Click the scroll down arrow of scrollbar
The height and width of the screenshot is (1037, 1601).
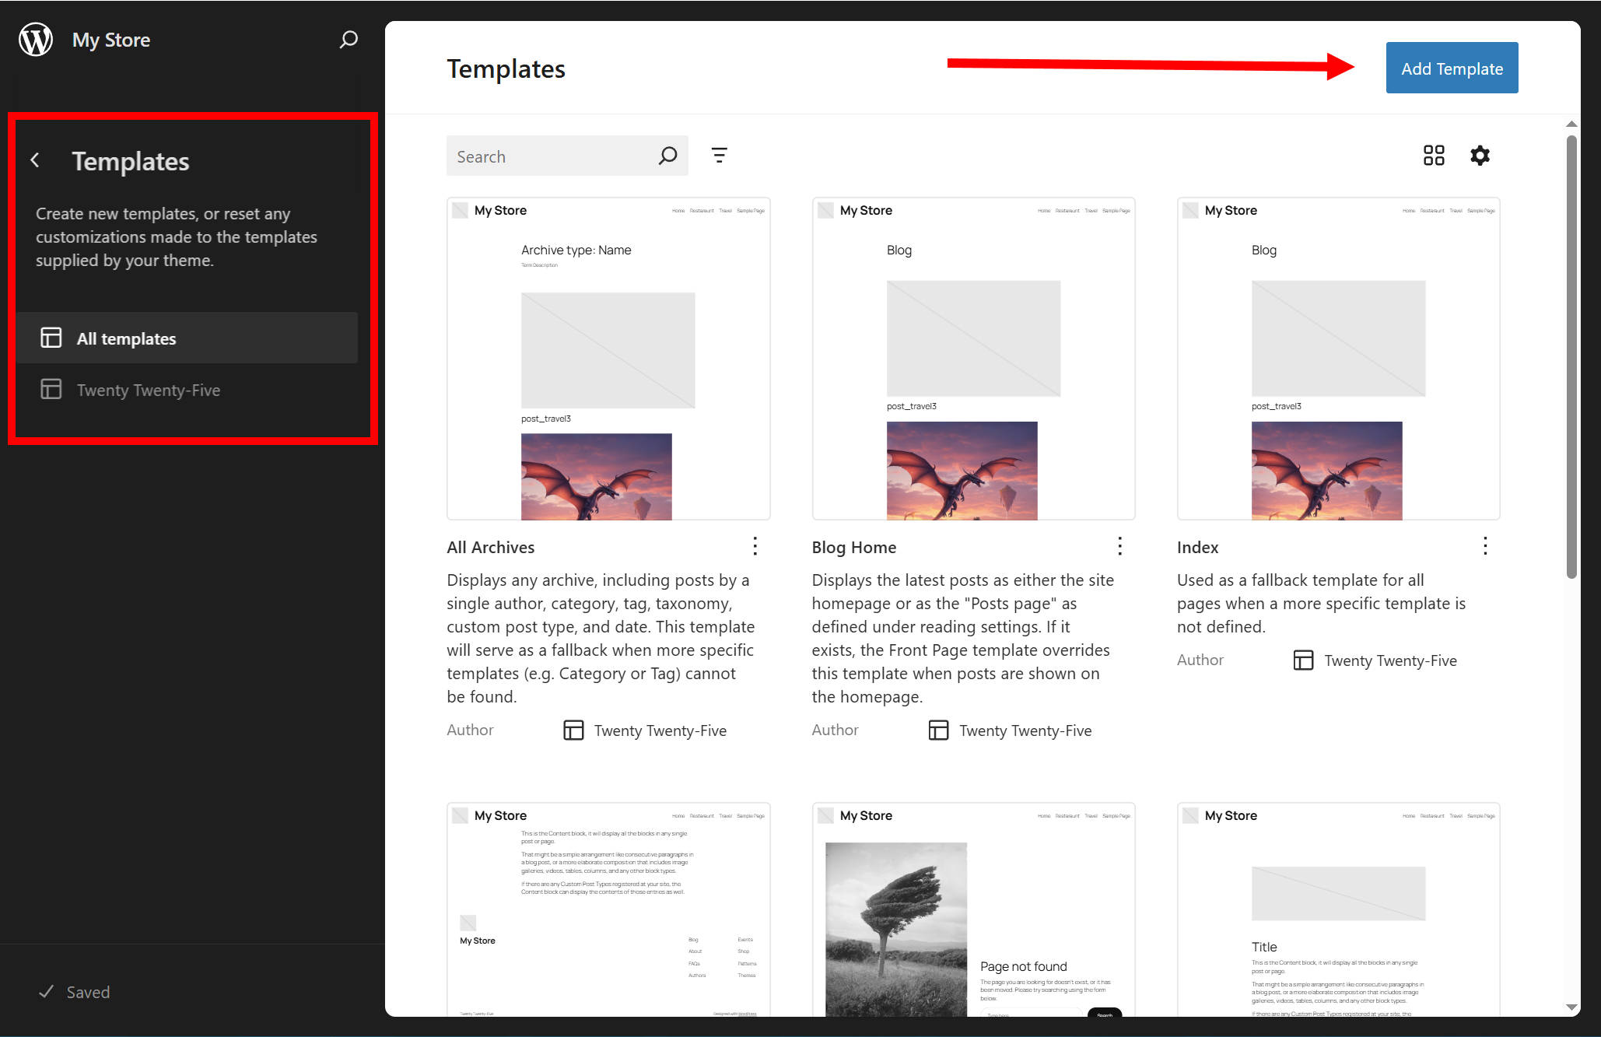pos(1571,1007)
